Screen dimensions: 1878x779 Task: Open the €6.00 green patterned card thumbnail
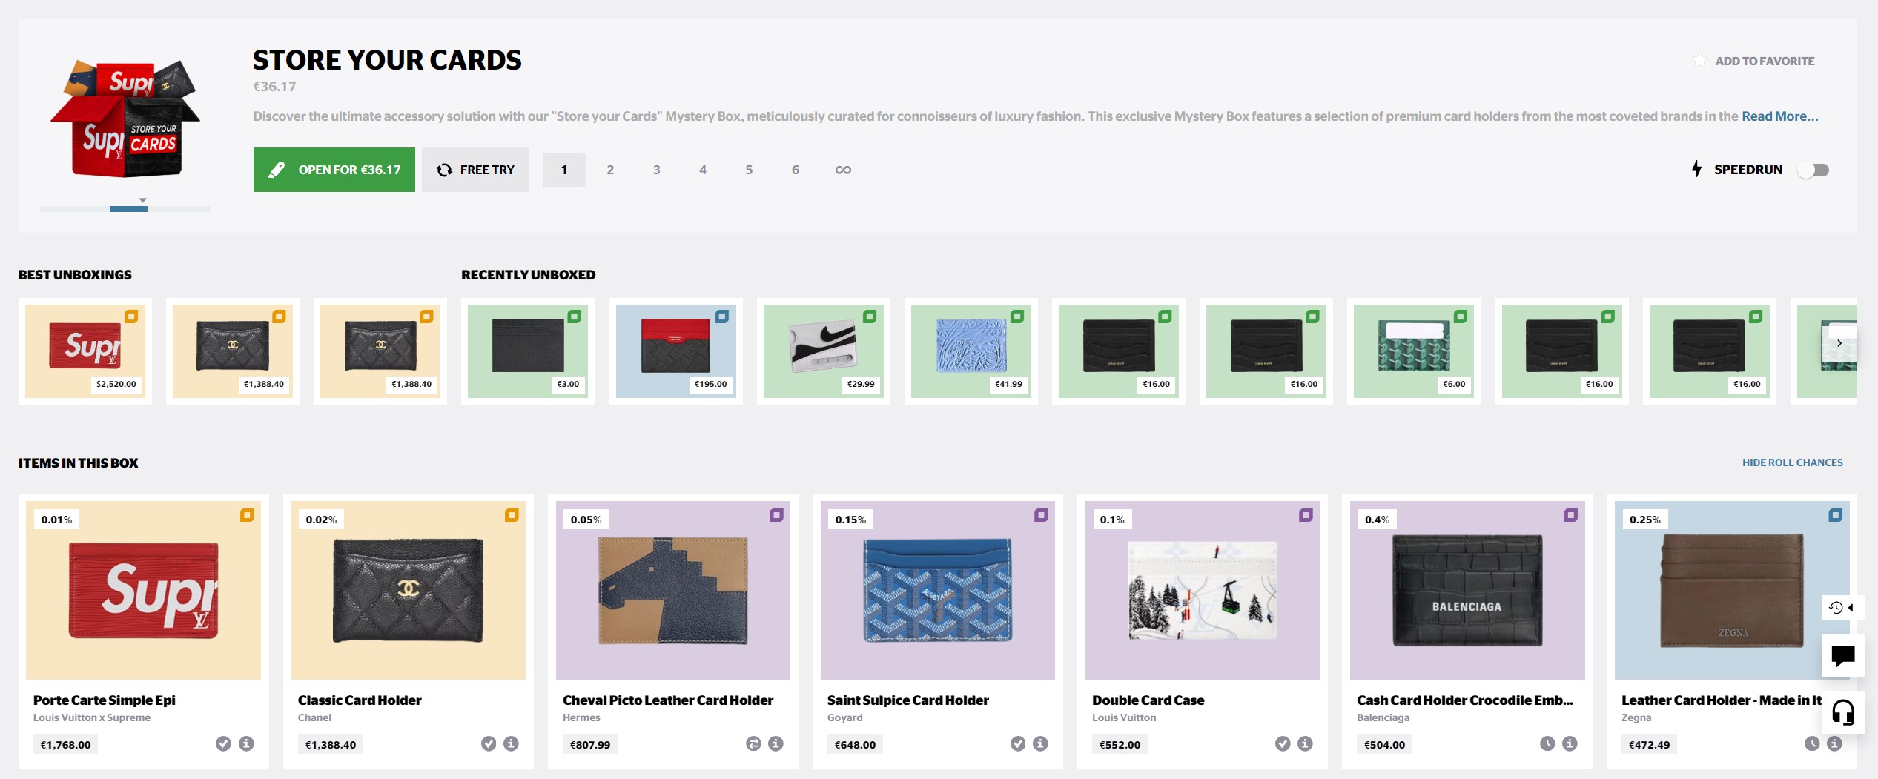point(1414,351)
